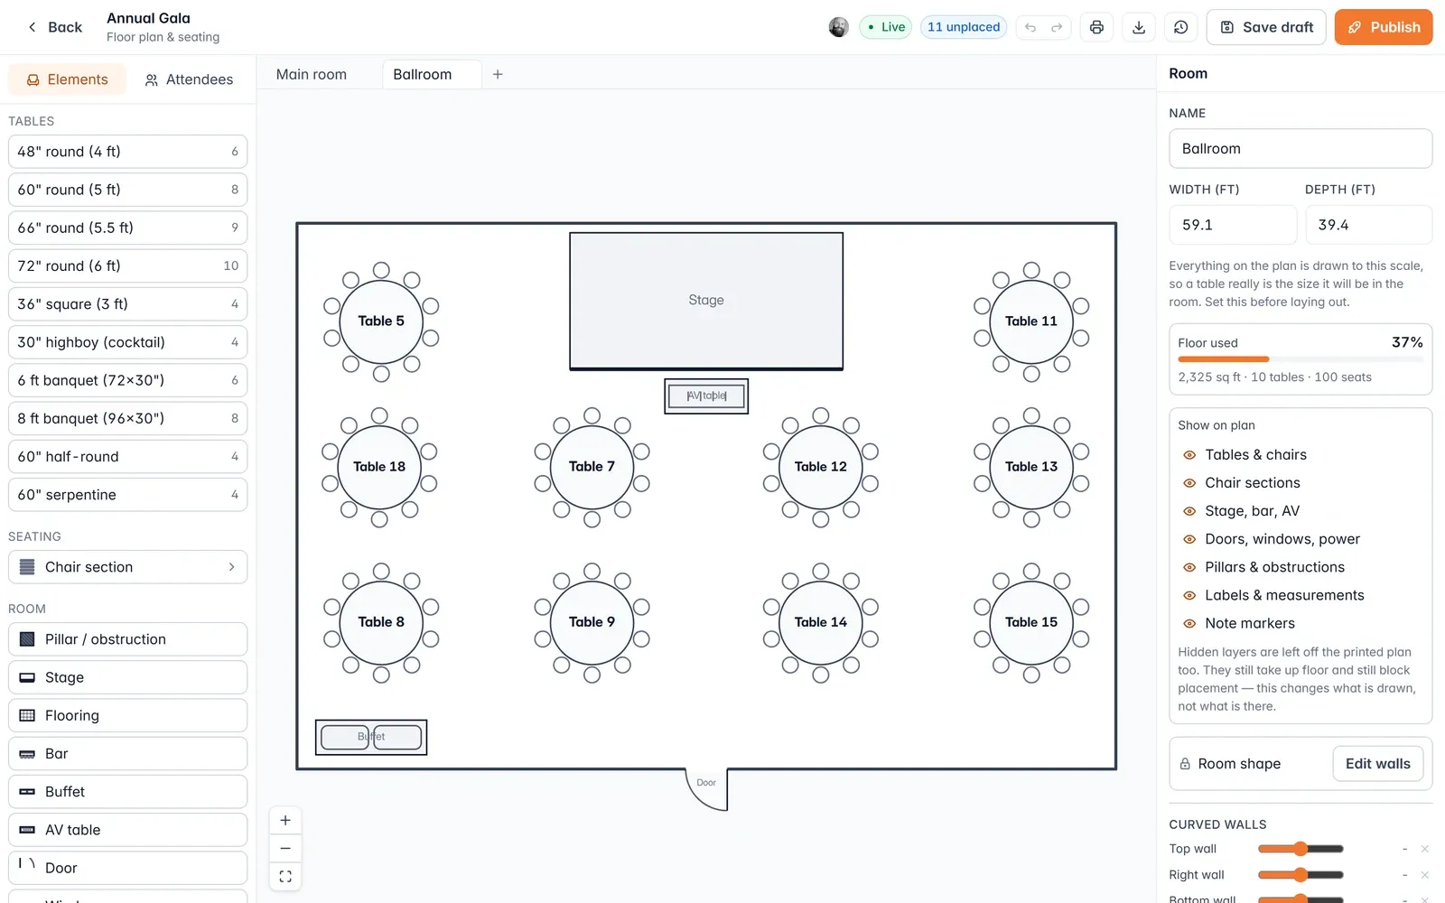1445x903 pixels.
Task: Add a new room with plus tab icon
Action: pyautogui.click(x=498, y=74)
